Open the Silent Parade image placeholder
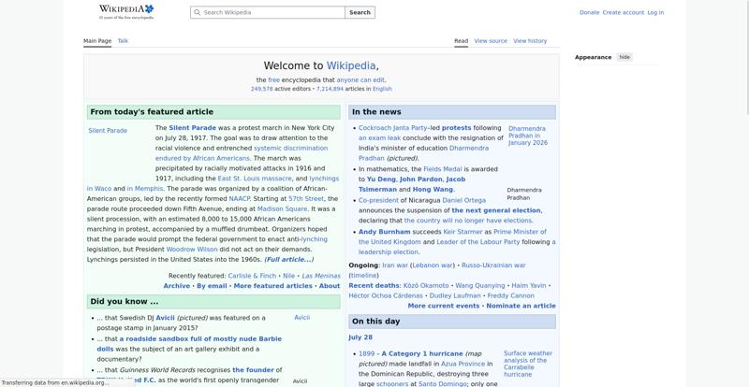749x387 pixels. [x=108, y=131]
